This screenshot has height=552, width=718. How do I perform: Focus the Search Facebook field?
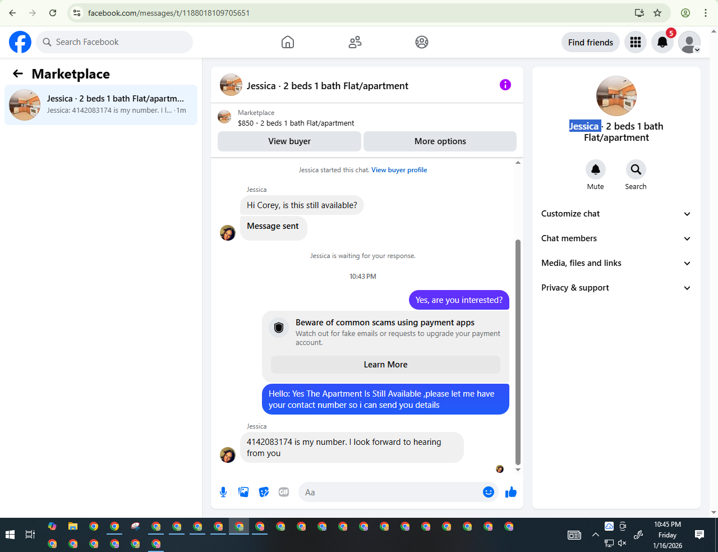(114, 42)
